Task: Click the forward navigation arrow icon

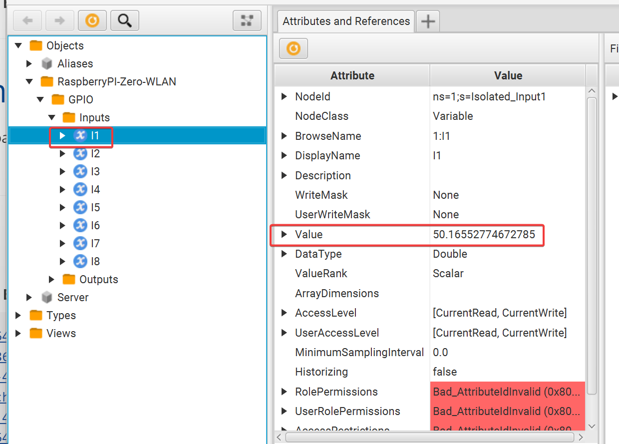Action: point(59,20)
